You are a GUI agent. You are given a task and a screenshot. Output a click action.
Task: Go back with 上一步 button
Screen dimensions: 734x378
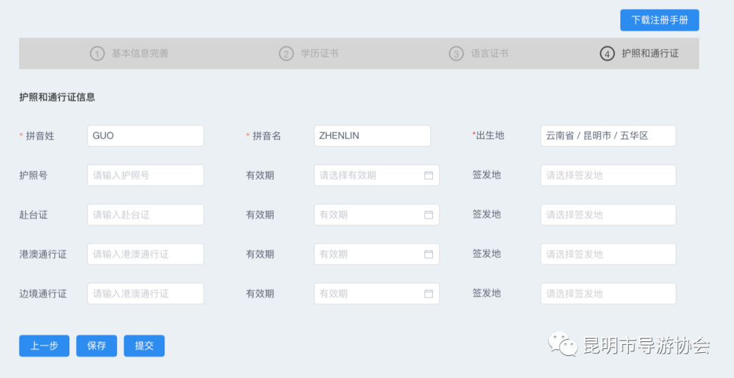pos(44,346)
